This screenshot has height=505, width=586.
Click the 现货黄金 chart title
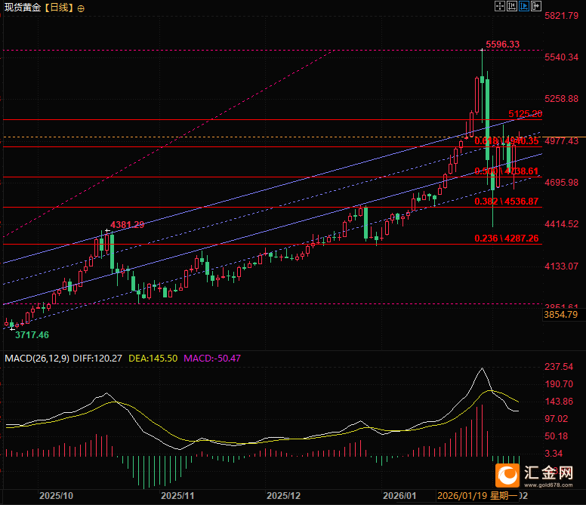point(23,8)
